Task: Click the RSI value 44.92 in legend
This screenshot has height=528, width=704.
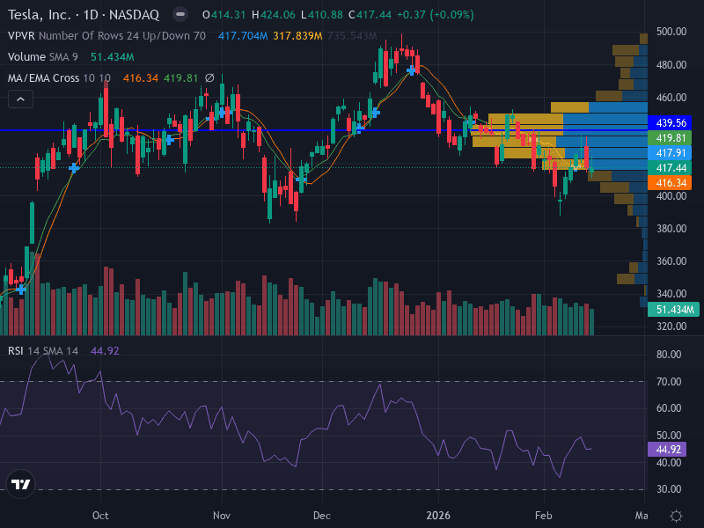Action: [105, 350]
